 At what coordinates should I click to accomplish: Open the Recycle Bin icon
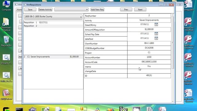pos(6,41)
